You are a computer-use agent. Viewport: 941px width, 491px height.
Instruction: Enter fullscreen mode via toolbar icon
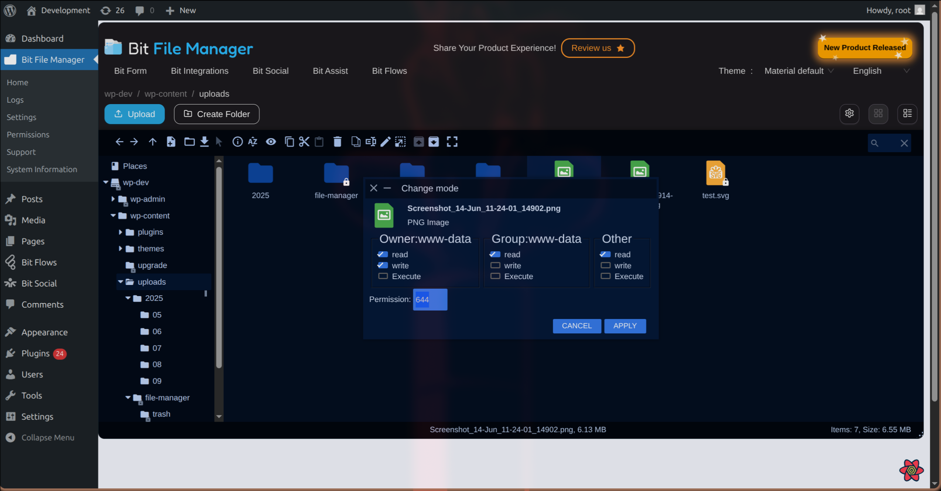click(x=452, y=141)
